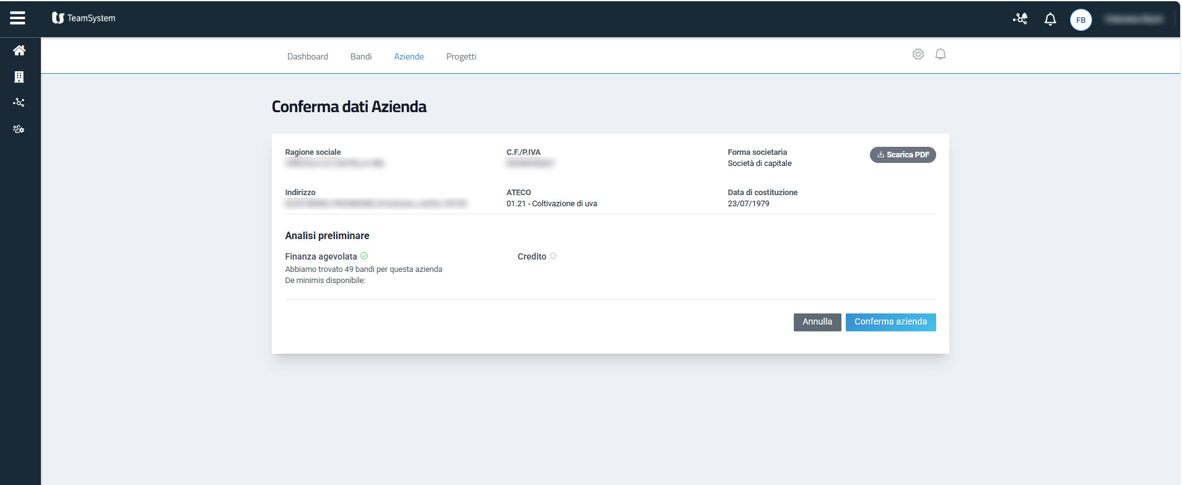Switch to the Dashboard tab

coord(308,56)
